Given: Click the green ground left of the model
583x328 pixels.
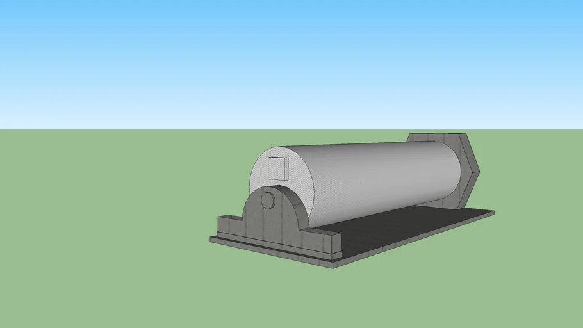Looking at the screenshot, I should click(x=96, y=224).
